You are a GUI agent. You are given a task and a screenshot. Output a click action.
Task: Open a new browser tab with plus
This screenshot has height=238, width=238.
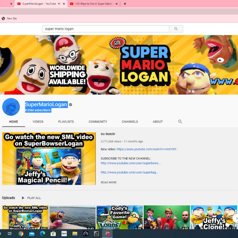coord(125,4)
